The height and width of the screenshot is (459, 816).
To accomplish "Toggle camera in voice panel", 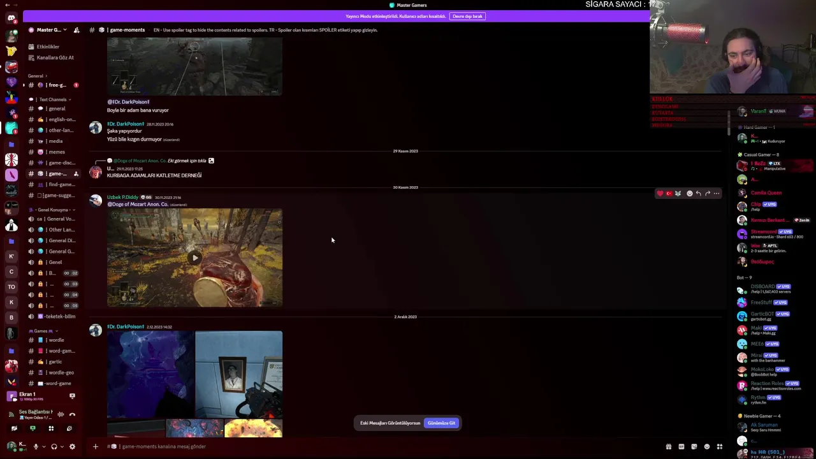I will [14, 428].
